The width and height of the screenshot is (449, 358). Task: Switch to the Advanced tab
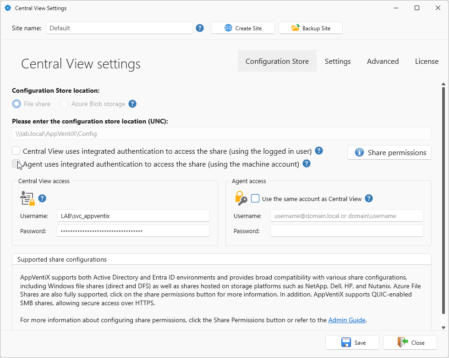pyautogui.click(x=383, y=61)
